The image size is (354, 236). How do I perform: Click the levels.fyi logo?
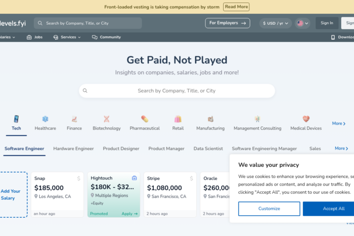[x=13, y=23]
